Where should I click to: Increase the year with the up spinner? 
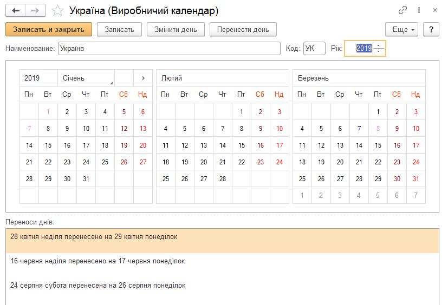[379, 45]
